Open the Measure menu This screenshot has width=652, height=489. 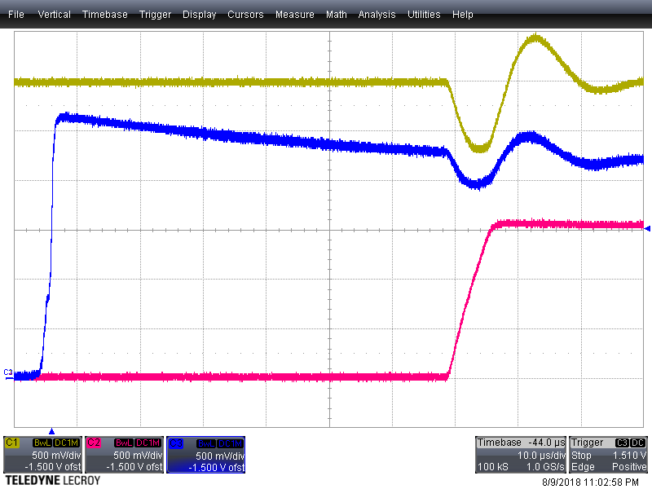[294, 15]
